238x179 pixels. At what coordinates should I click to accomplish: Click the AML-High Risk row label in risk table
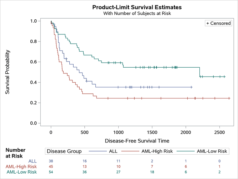pos(21,166)
